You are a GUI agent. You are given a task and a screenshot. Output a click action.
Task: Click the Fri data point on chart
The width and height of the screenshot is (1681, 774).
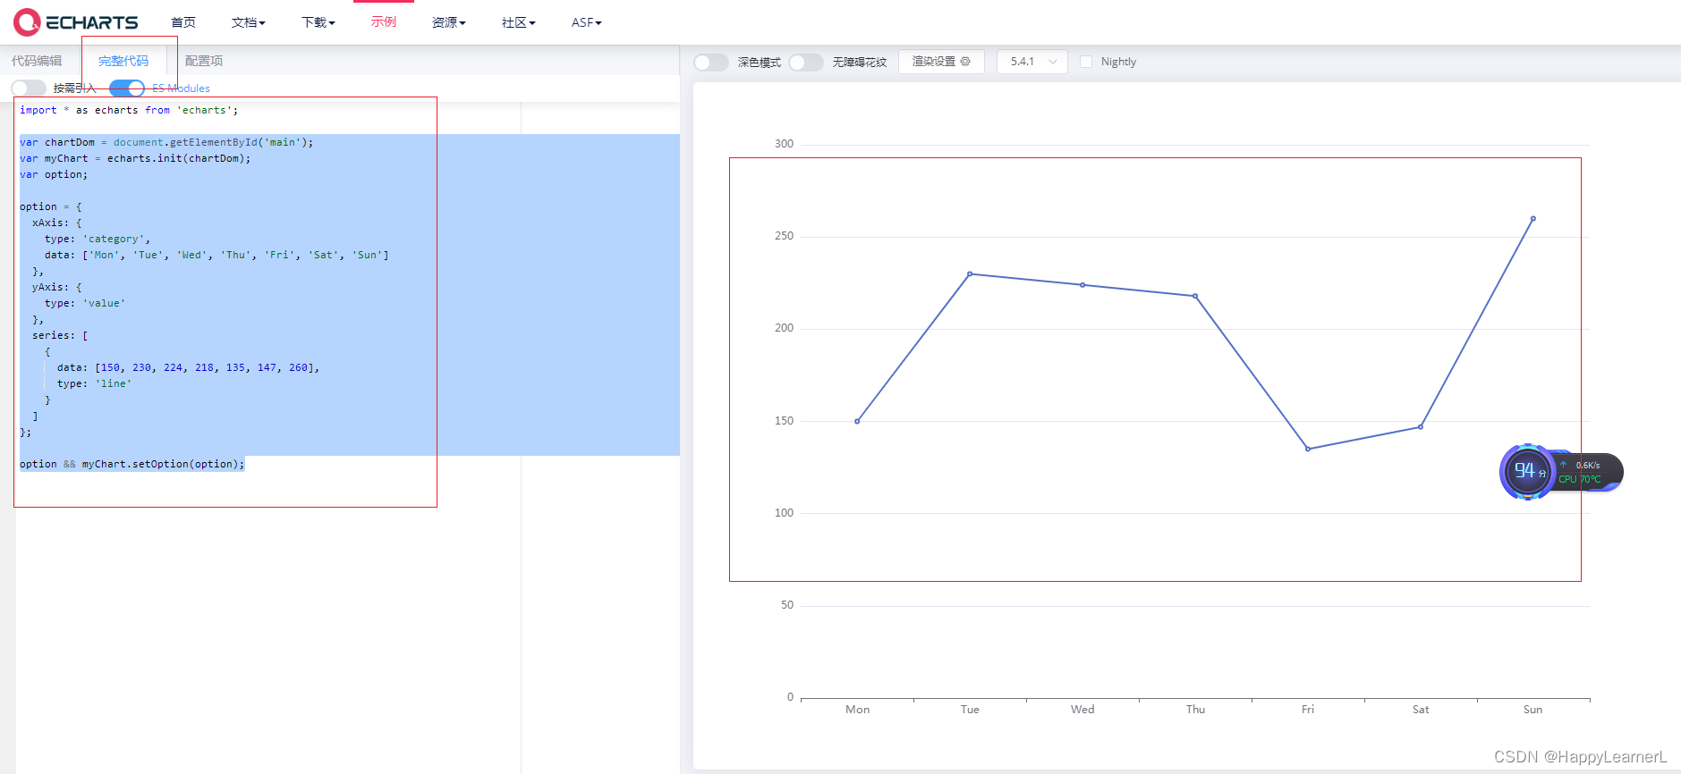(1308, 449)
